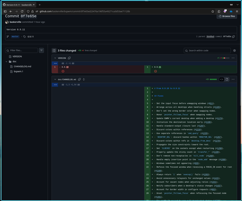Select CHANGELOG.md in the file tree
Image resolution: width=242 pixels, height=201 pixels.
[23, 67]
